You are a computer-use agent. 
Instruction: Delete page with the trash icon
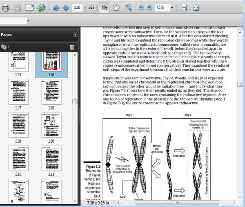pyautogui.click(x=72, y=47)
